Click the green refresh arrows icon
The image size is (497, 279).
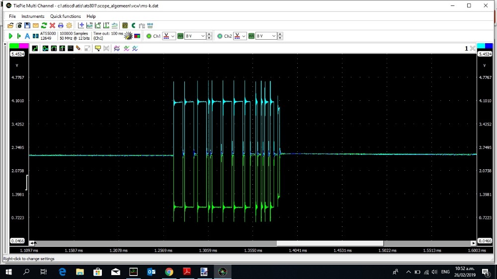(44, 25)
